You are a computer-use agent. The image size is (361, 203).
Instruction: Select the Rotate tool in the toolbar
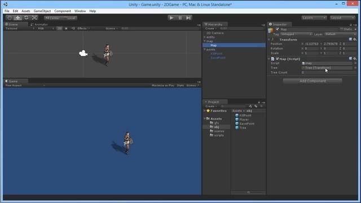pyautogui.click(x=27, y=17)
